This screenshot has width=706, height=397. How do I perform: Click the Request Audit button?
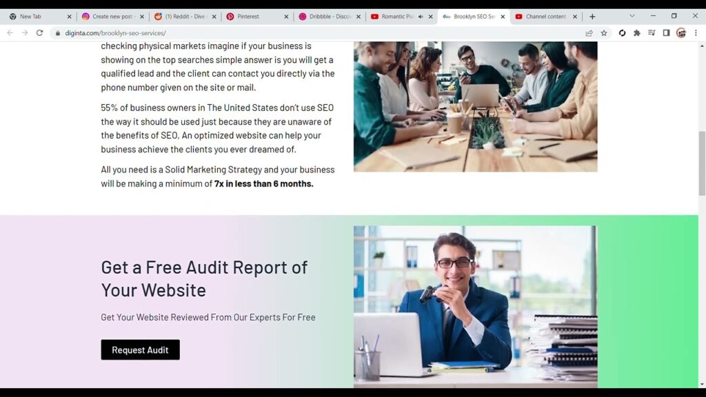click(x=140, y=349)
